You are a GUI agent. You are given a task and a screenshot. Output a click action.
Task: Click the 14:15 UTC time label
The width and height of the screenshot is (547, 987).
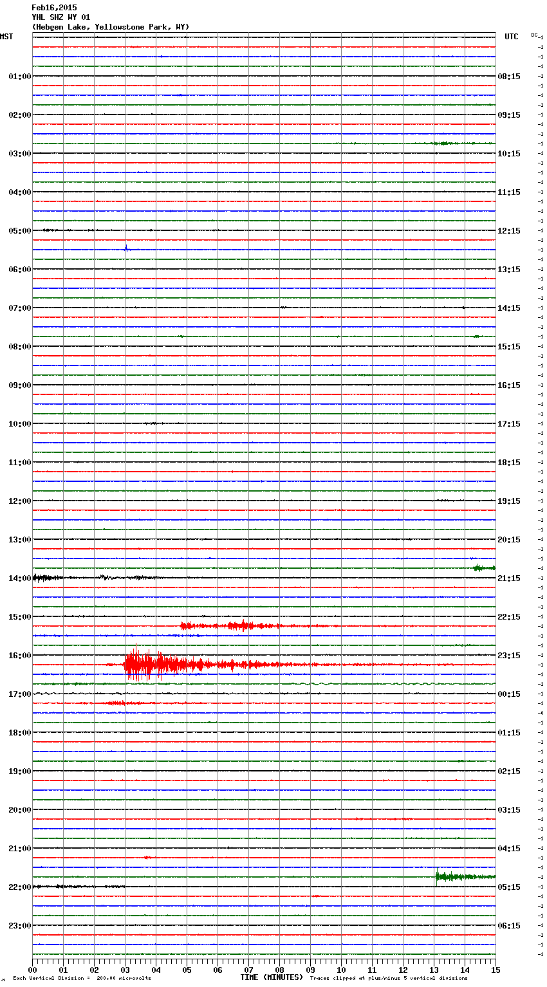(x=509, y=308)
